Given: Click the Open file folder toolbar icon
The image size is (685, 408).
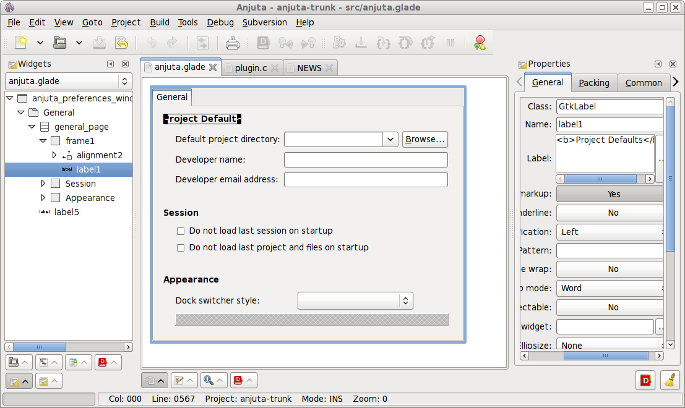Looking at the screenshot, I should (x=60, y=42).
